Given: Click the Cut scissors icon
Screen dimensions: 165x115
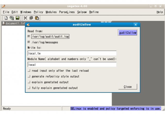Looking at the screenshot, I should coord(26,18).
